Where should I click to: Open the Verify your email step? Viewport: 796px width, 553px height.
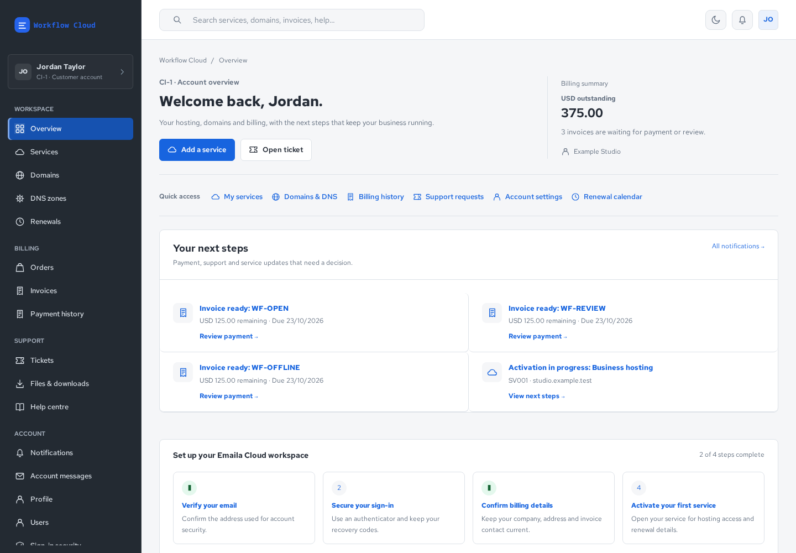pyautogui.click(x=244, y=508)
